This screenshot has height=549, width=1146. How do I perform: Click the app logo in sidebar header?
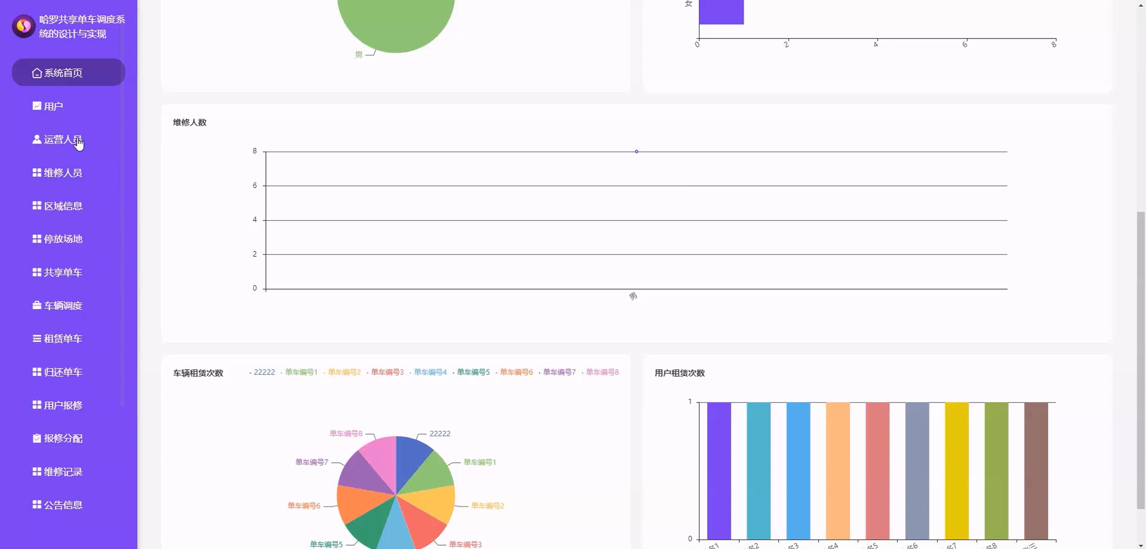point(24,26)
